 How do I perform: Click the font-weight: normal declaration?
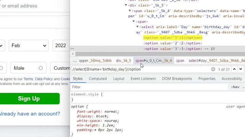pyautogui.click(x=98, y=112)
